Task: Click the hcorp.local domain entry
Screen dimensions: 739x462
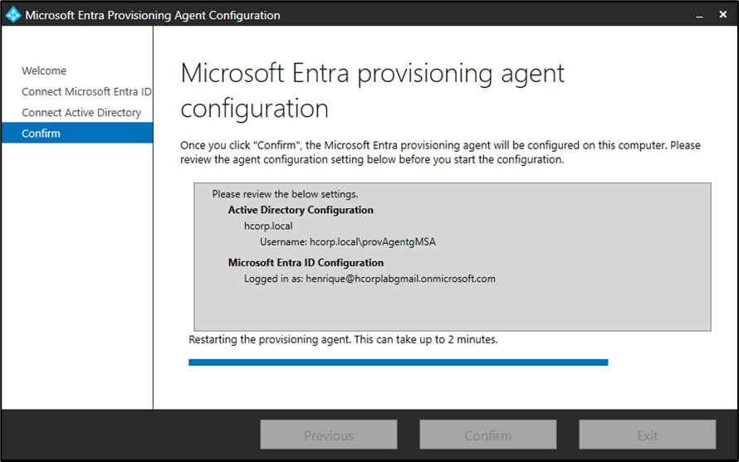Action: pyautogui.click(x=267, y=226)
